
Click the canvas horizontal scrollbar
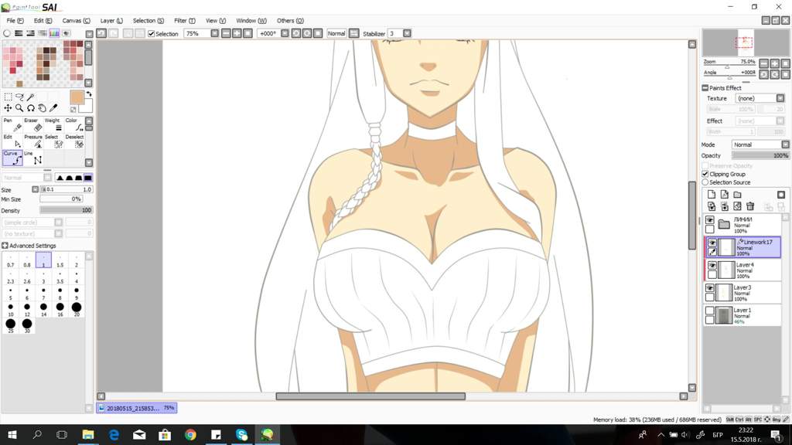click(370, 396)
